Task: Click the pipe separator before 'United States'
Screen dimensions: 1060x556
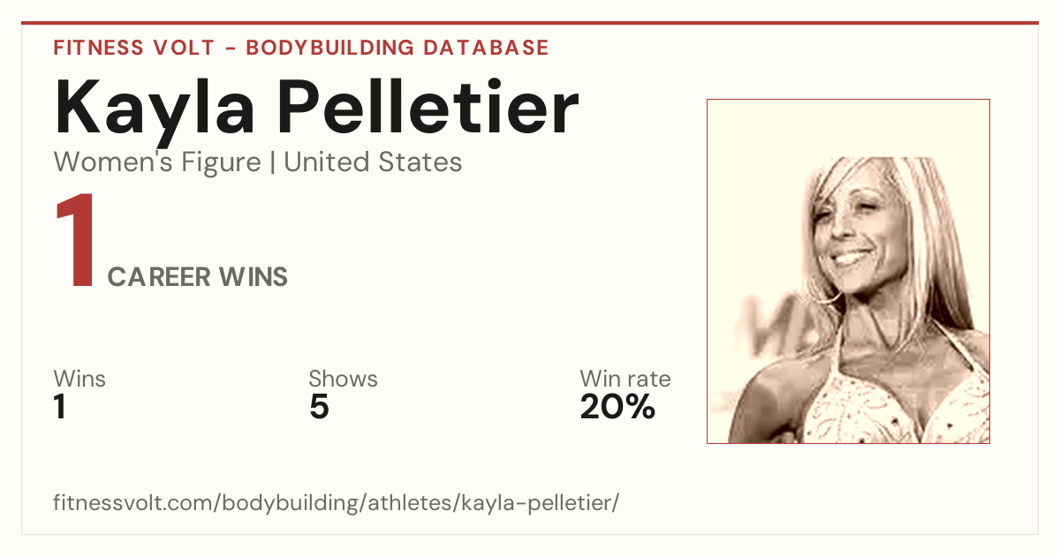Action: pos(273,163)
